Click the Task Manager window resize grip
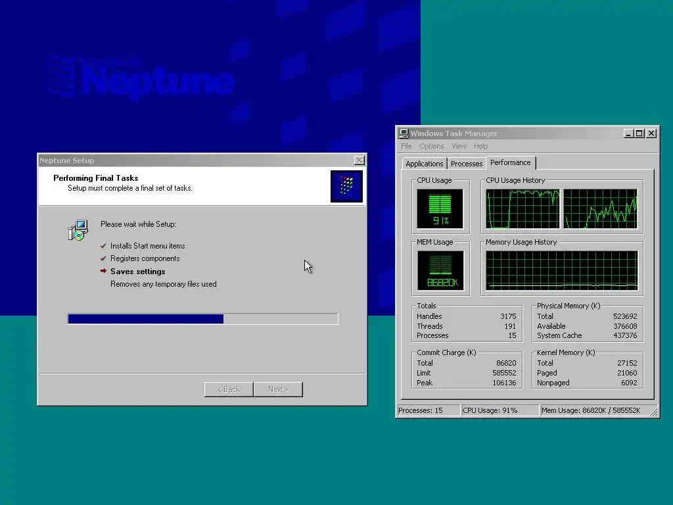 [654, 413]
